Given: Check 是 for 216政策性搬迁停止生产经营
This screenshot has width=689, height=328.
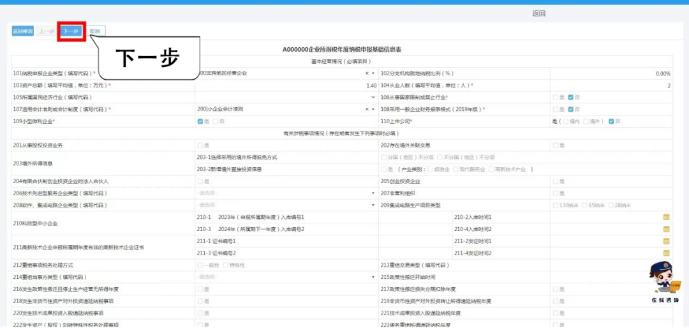Looking at the screenshot, I should pos(200,289).
